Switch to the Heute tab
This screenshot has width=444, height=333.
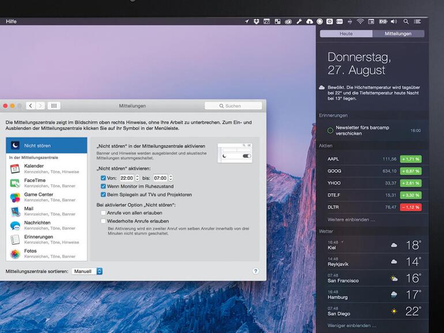(x=346, y=34)
